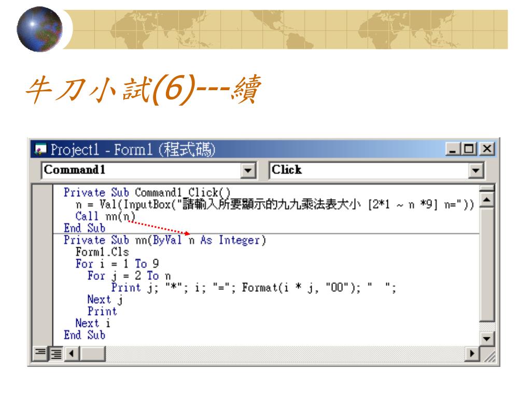Click the split bar above vertical scrollbar
Viewport: 531px width, 398px height.
pyautogui.click(x=487, y=188)
